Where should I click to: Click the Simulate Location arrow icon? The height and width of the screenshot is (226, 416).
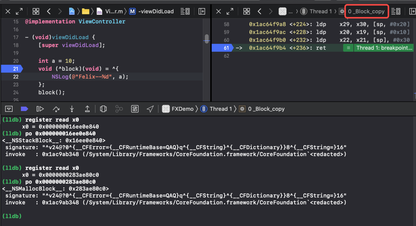point(150,109)
